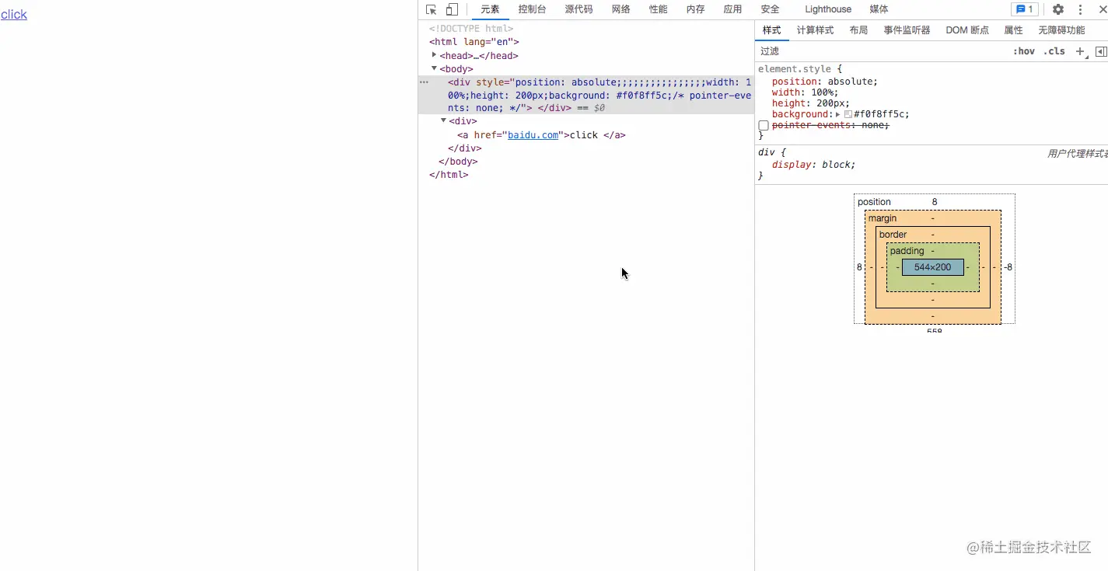
Task: Enable the crossed-out pointer-events property
Action: pyautogui.click(x=763, y=125)
